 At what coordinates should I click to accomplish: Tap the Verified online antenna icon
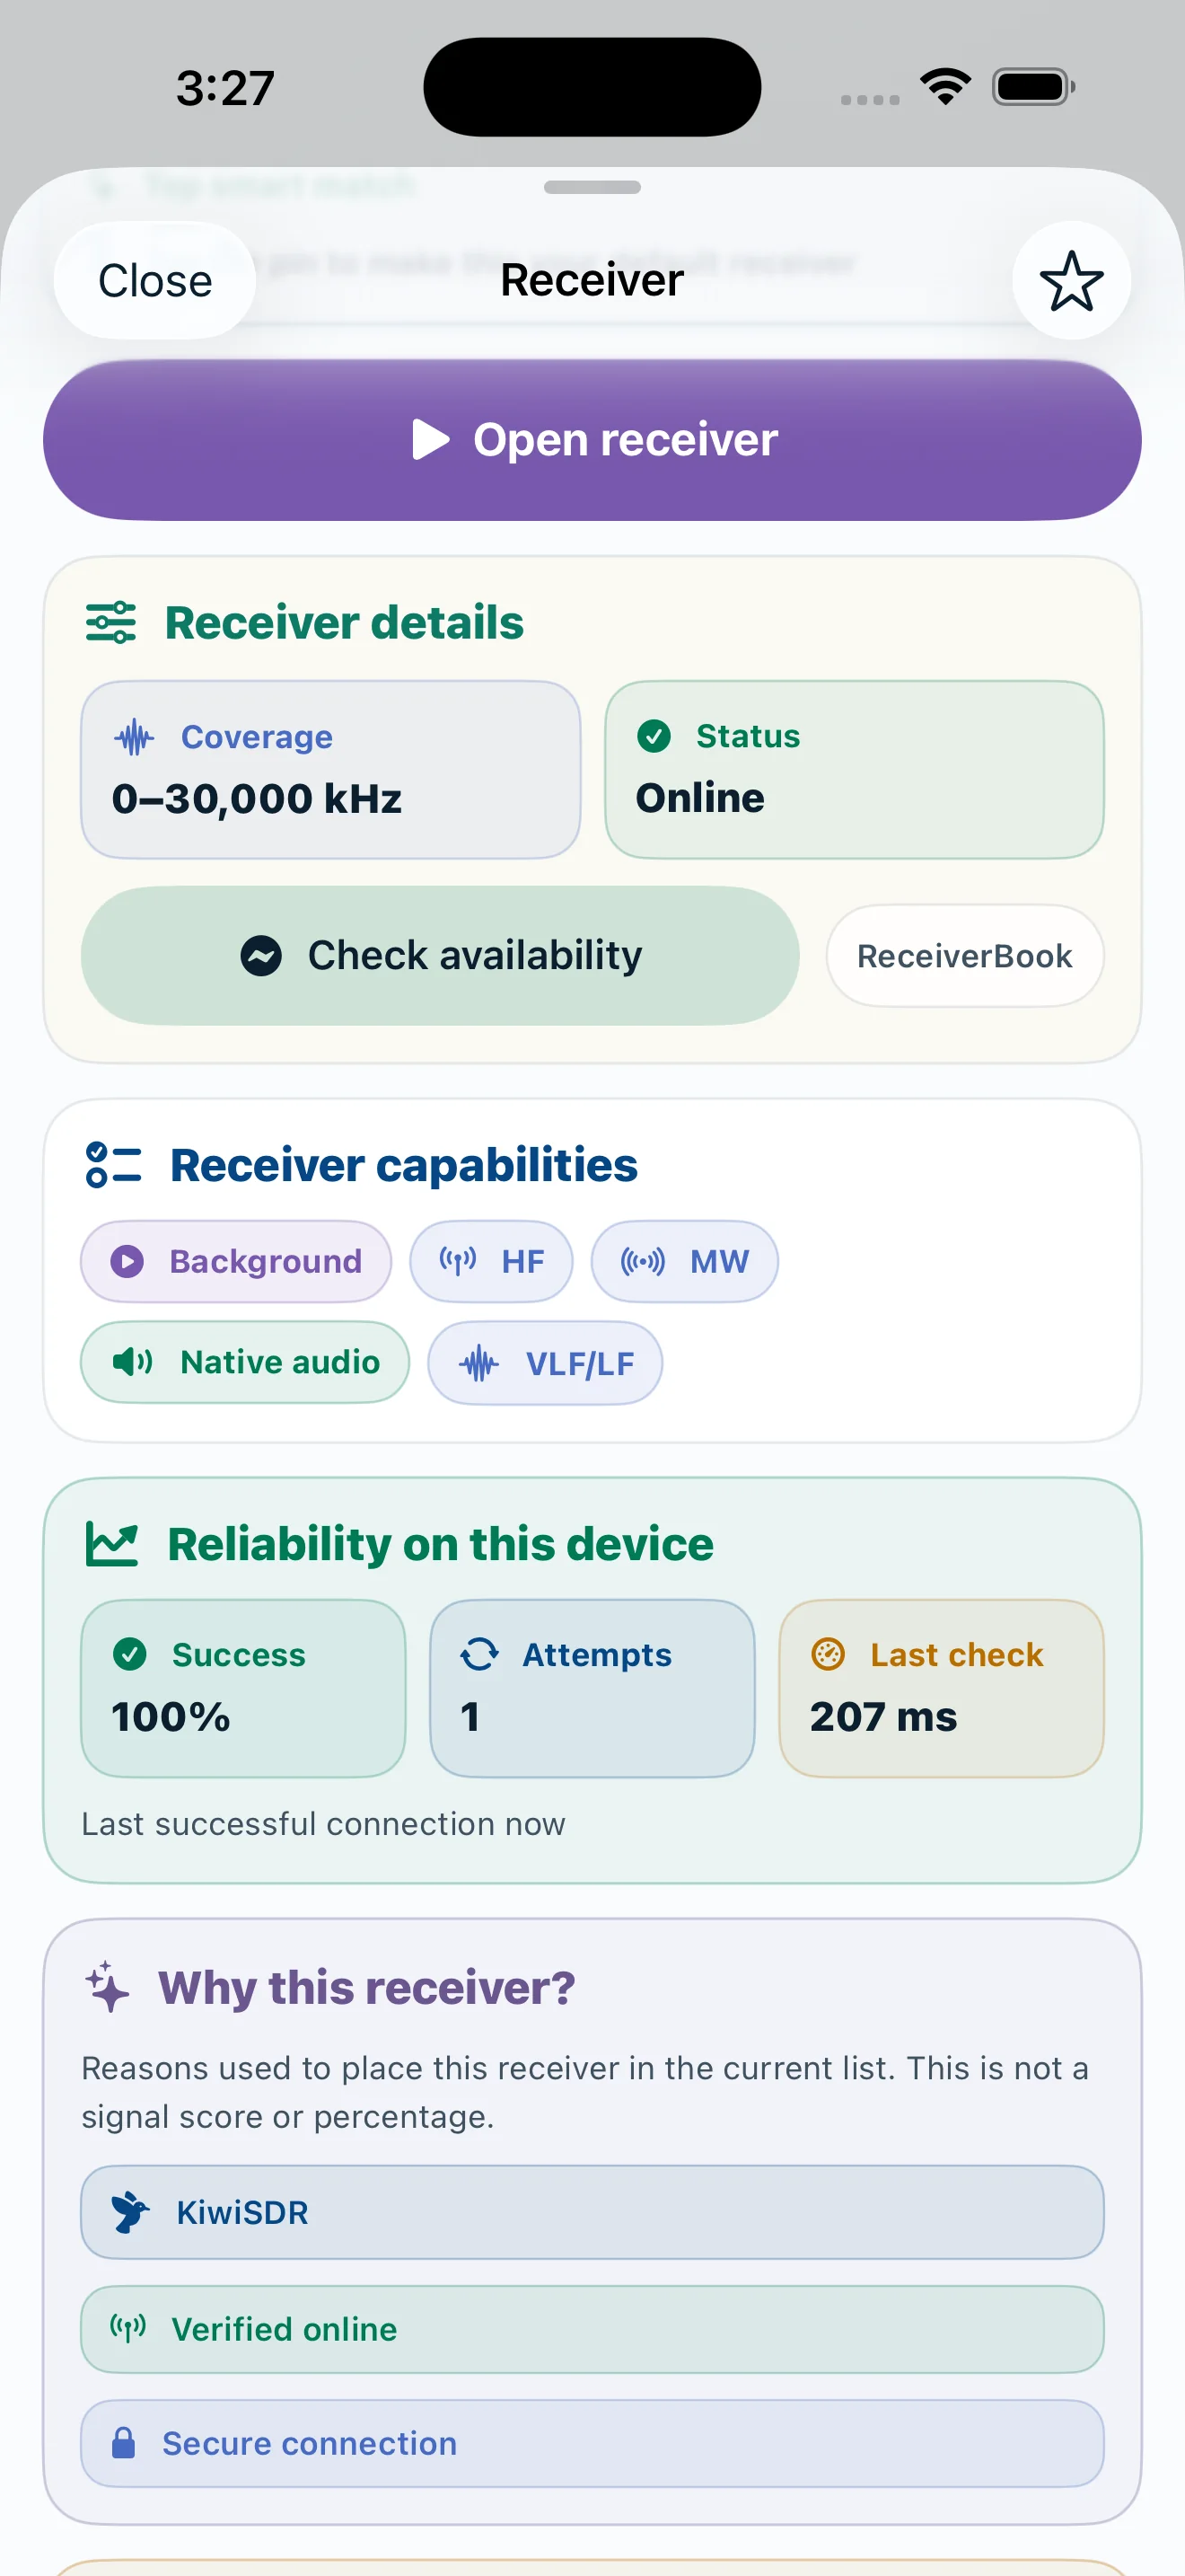129,2329
